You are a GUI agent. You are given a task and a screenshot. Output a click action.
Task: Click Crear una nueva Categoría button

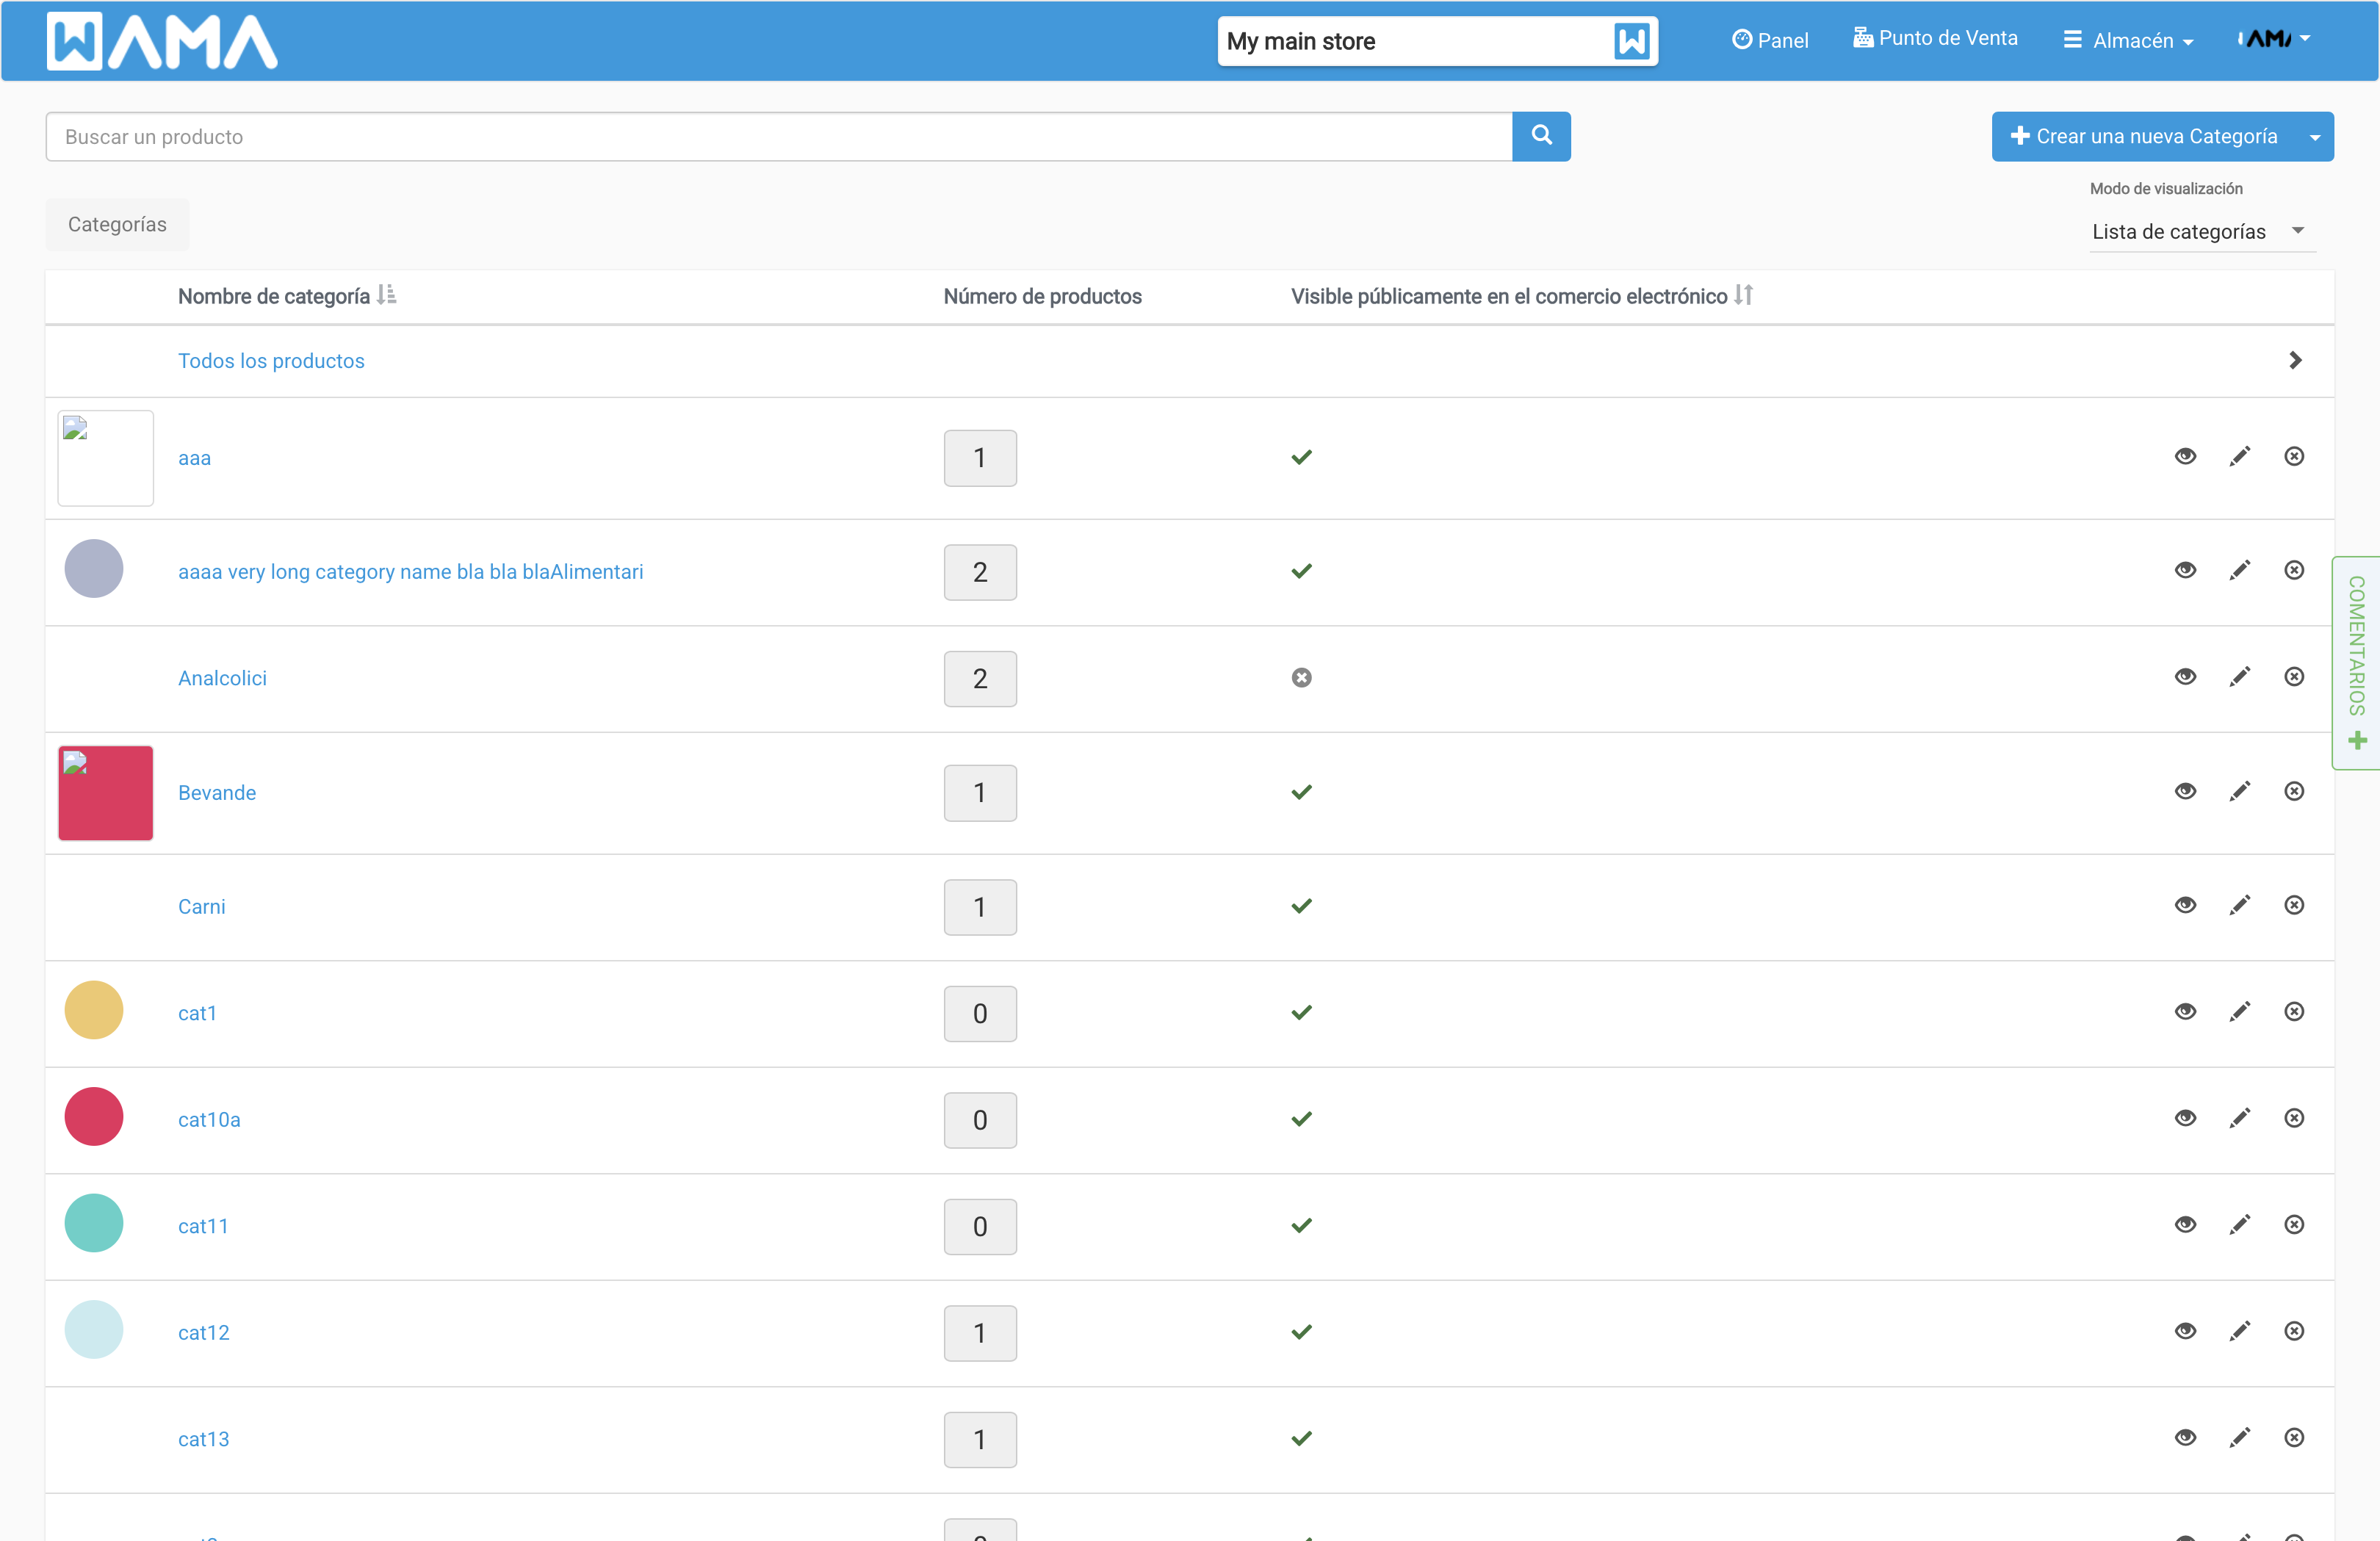(x=2144, y=137)
